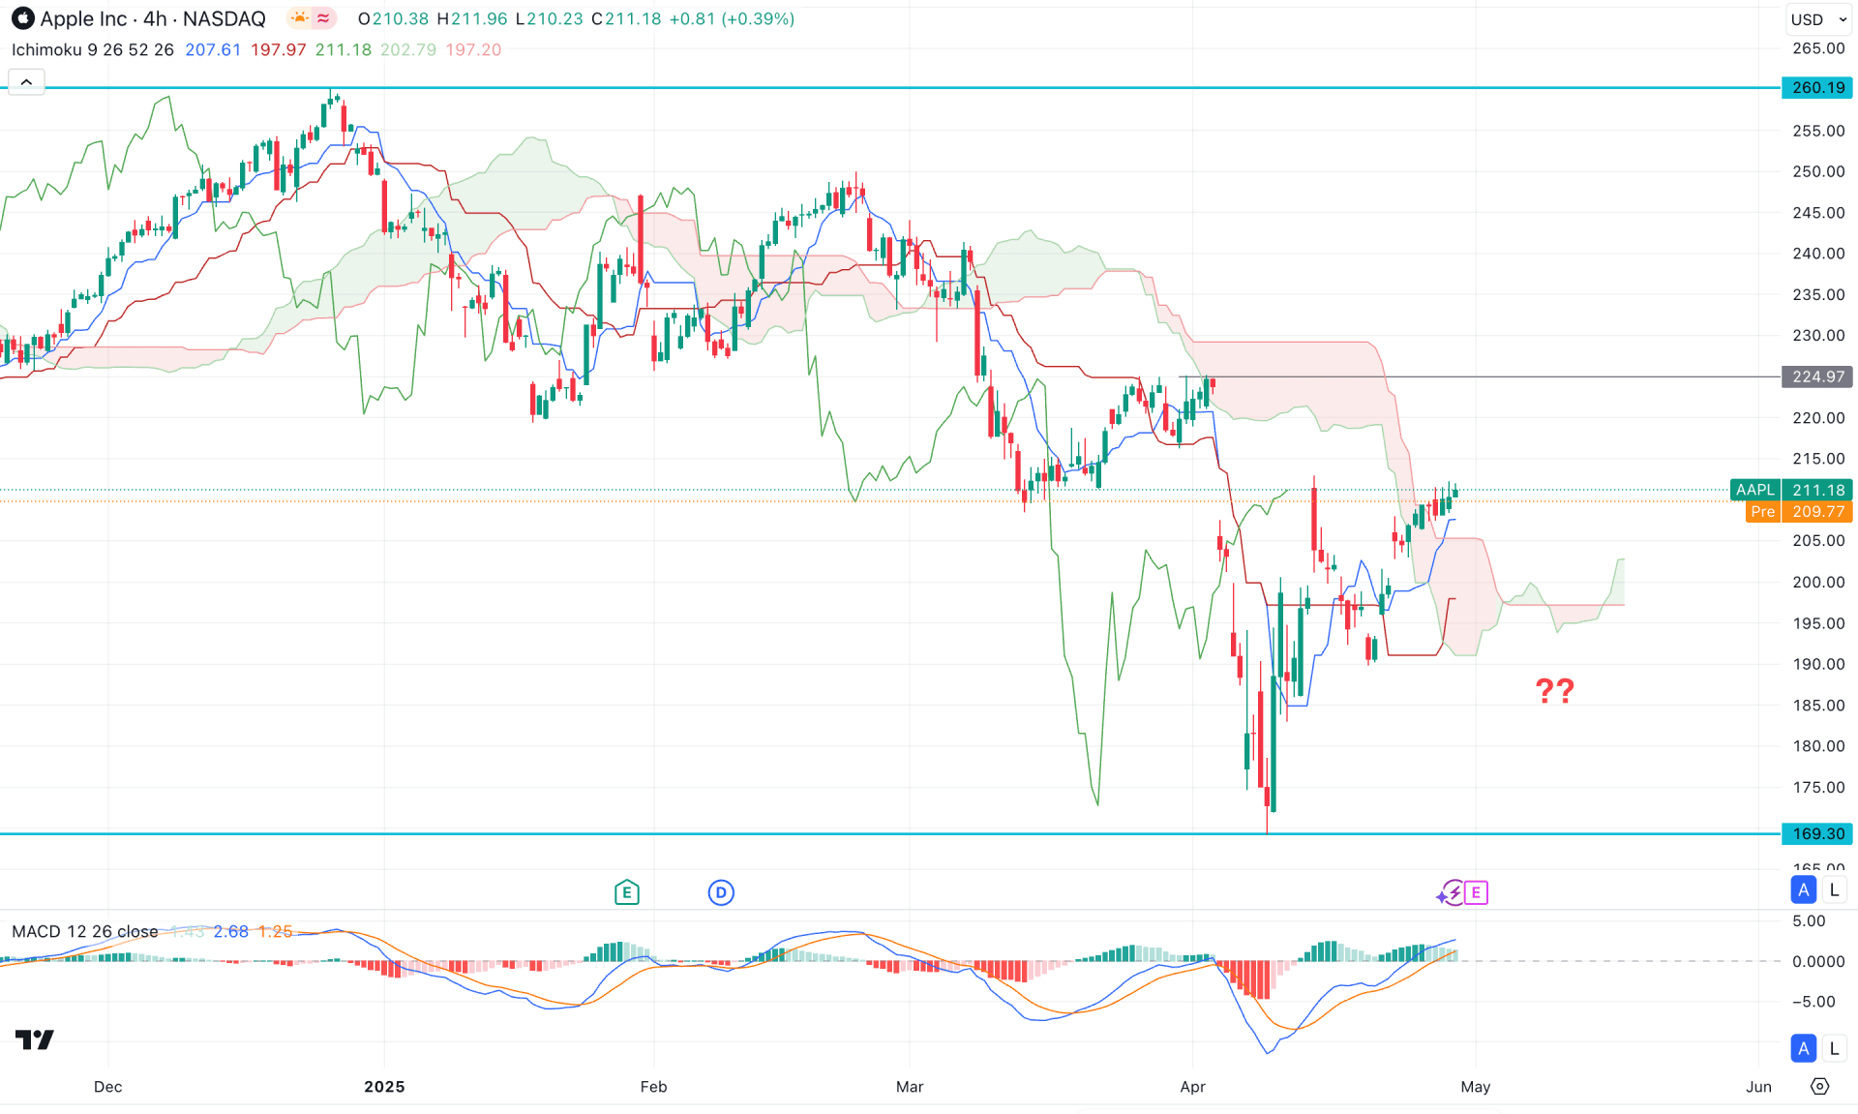Viewport: 1858px width, 1114px height.
Task: Click the red Ichimoku value 197.97
Action: tap(279, 49)
